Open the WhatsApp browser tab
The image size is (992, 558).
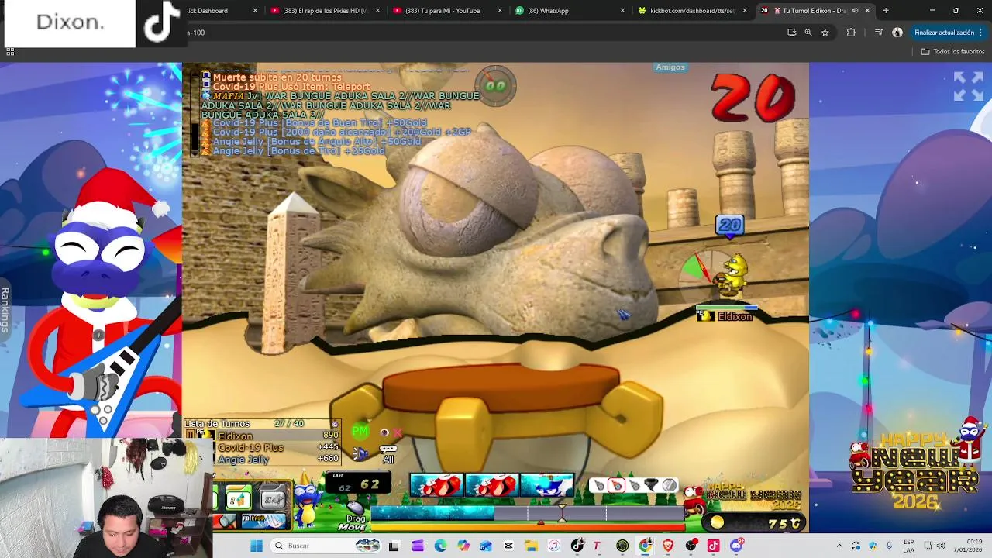[x=569, y=11]
